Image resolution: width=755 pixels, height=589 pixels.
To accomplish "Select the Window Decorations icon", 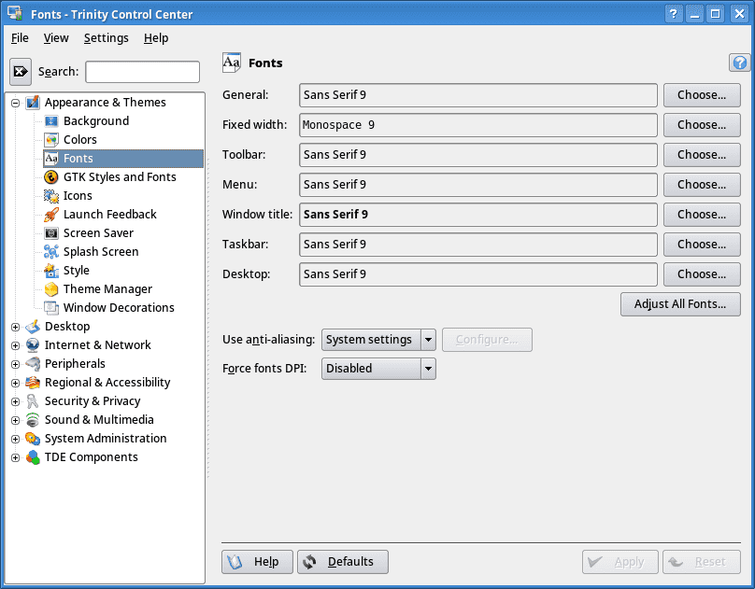I will 50,307.
